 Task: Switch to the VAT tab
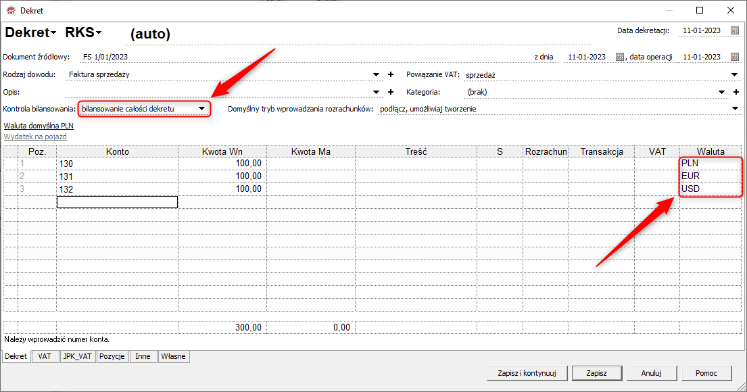tap(45, 356)
